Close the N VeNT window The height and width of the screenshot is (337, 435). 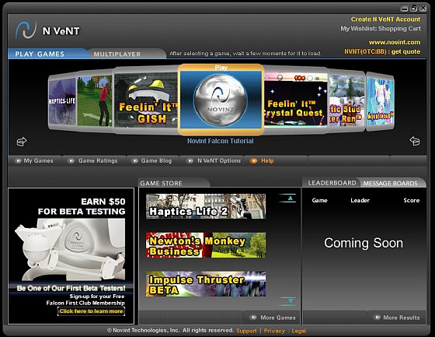tap(423, 8)
